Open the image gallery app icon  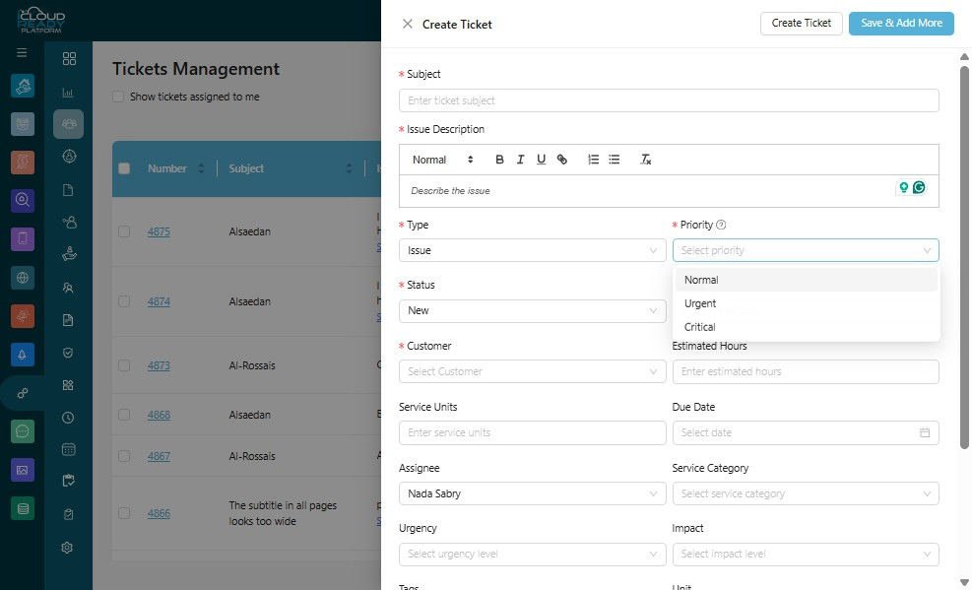(23, 470)
